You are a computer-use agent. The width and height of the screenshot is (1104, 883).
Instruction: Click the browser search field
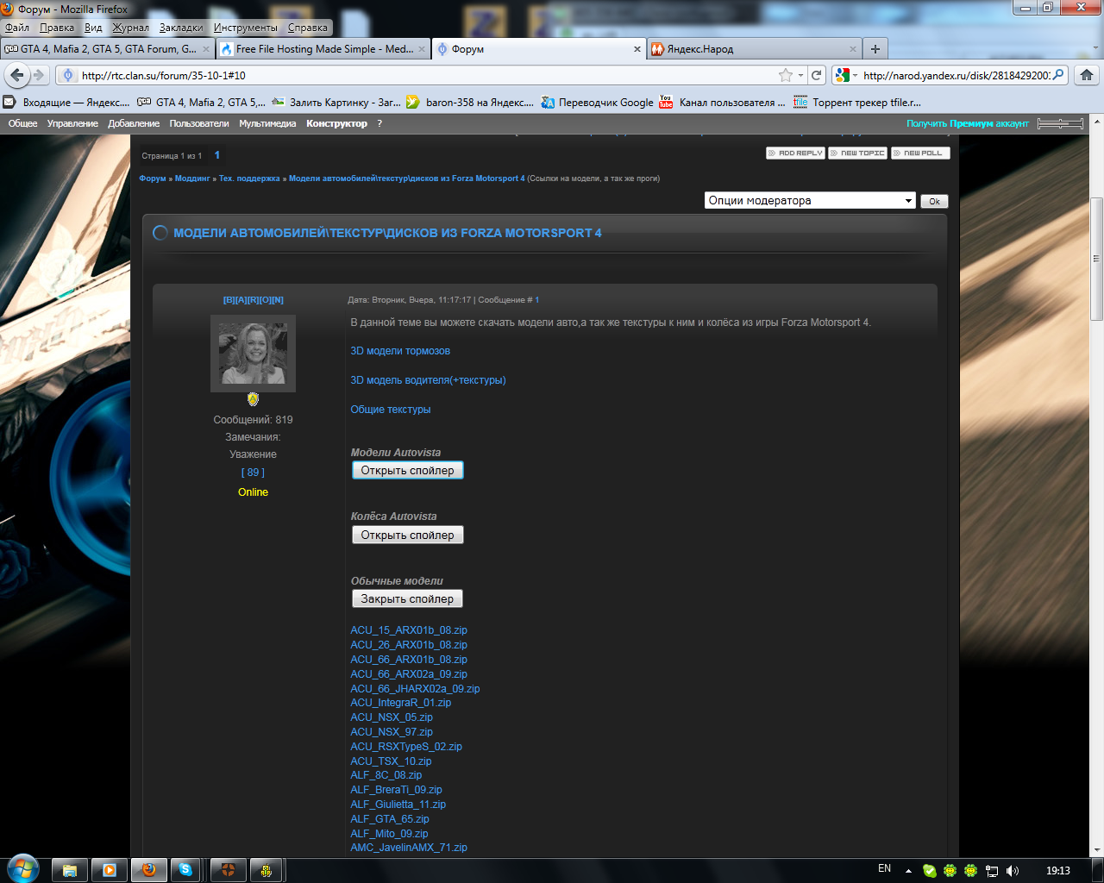click(x=956, y=75)
